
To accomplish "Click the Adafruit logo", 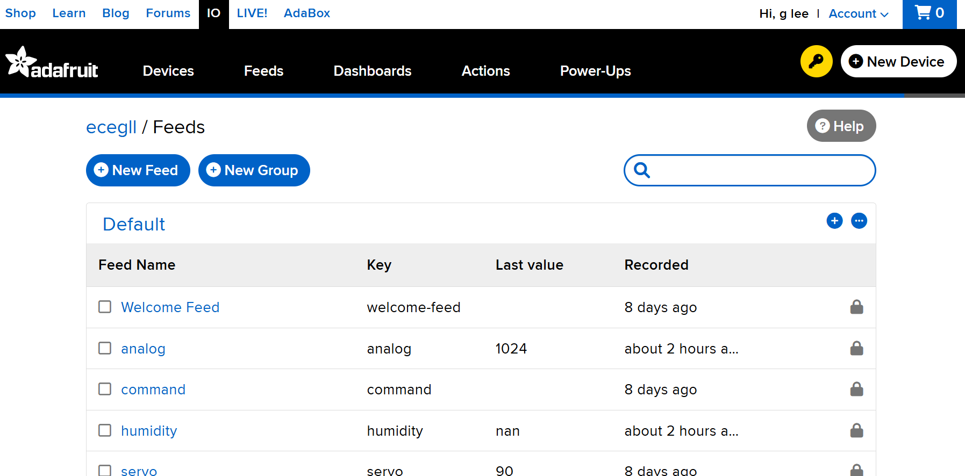I will point(52,63).
